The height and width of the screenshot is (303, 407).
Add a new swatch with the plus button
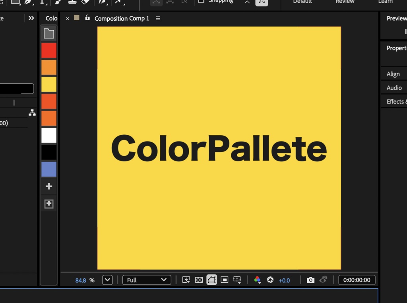[48, 186]
